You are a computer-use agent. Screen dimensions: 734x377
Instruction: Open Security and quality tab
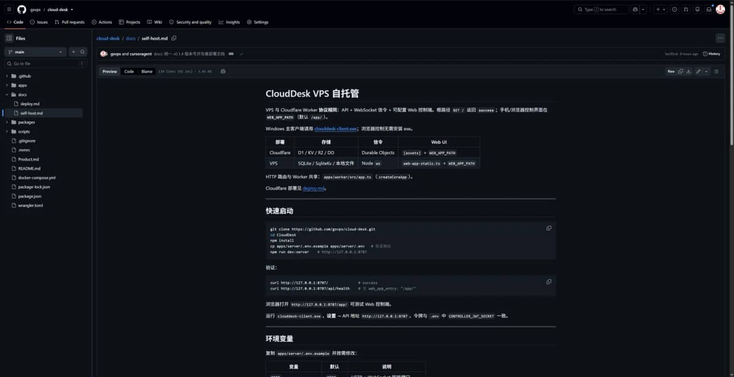(x=190, y=22)
